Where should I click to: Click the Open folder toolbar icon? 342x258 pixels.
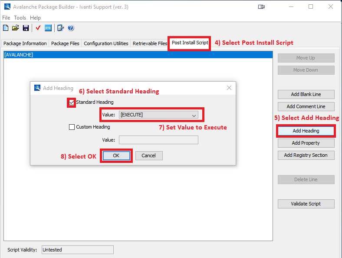[x=16, y=28]
